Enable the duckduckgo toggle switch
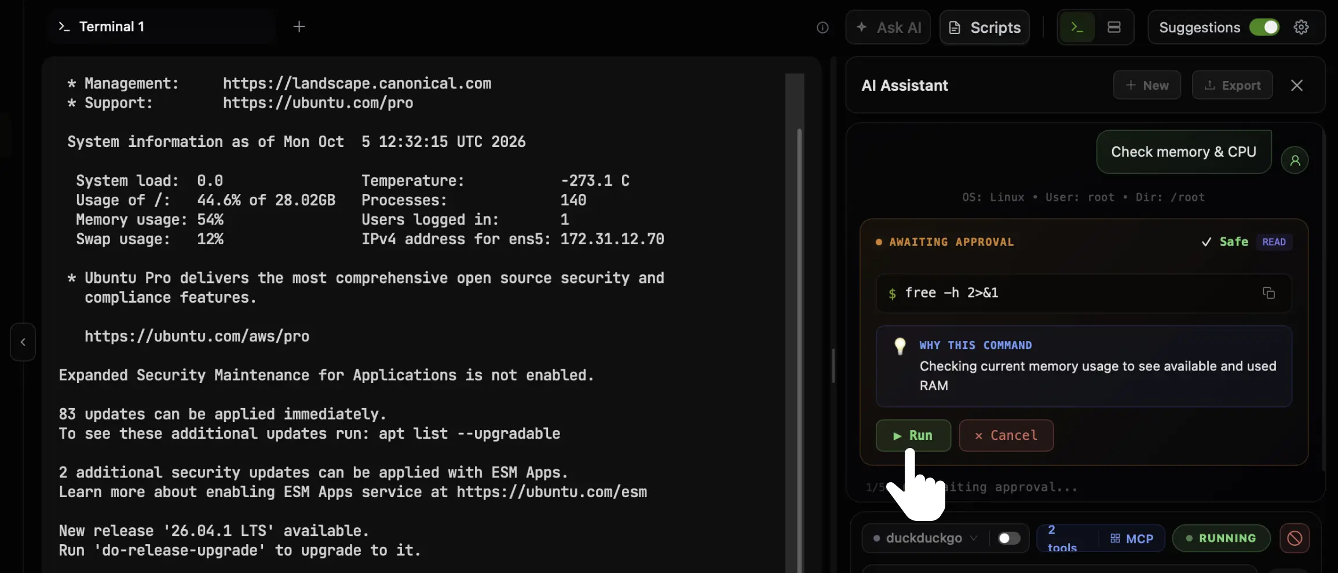 pos(1009,538)
